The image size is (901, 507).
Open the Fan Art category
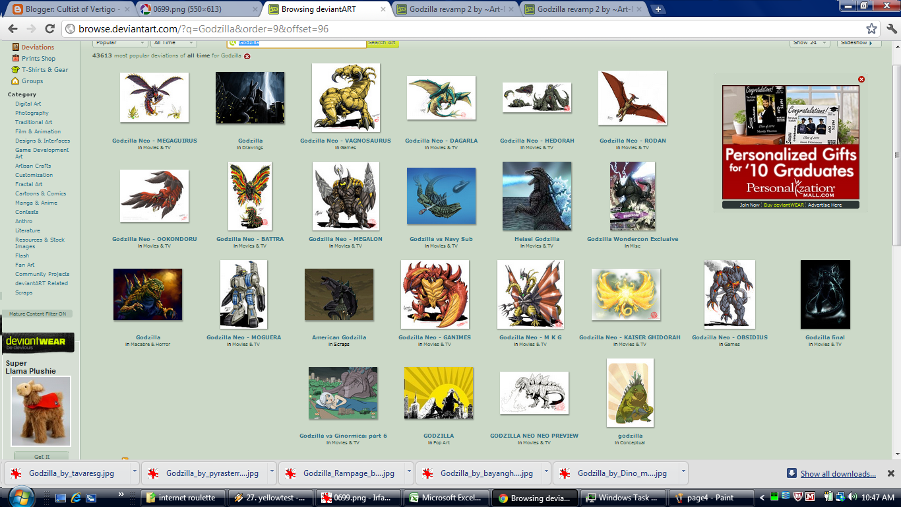tap(25, 265)
